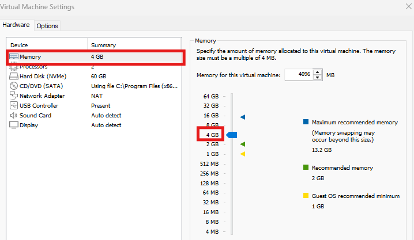Select the Memory device icon
The height and width of the screenshot is (240, 414).
pyautogui.click(x=14, y=56)
